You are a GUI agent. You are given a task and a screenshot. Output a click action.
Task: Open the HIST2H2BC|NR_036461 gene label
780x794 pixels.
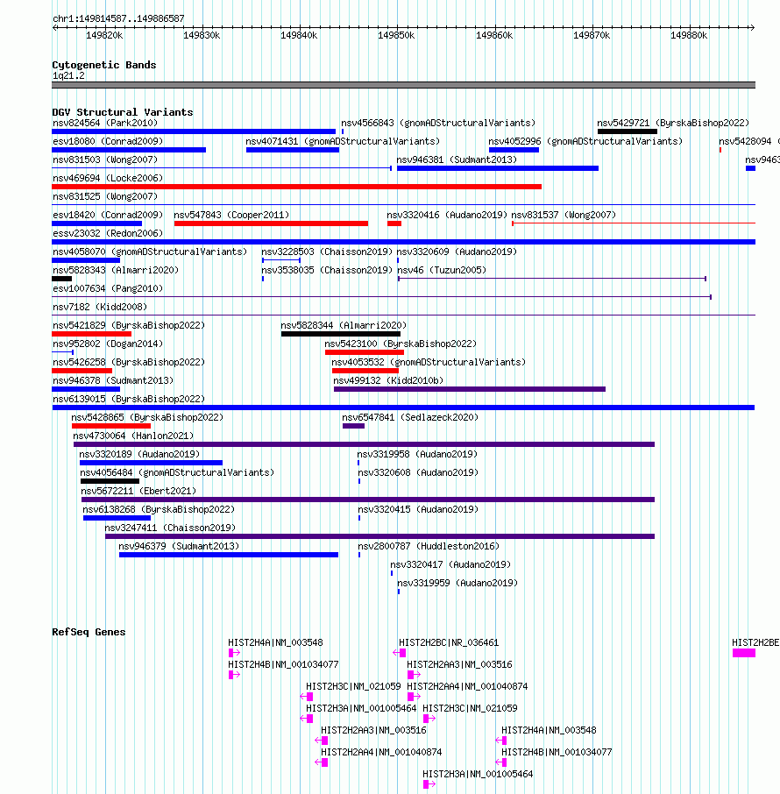(x=449, y=642)
